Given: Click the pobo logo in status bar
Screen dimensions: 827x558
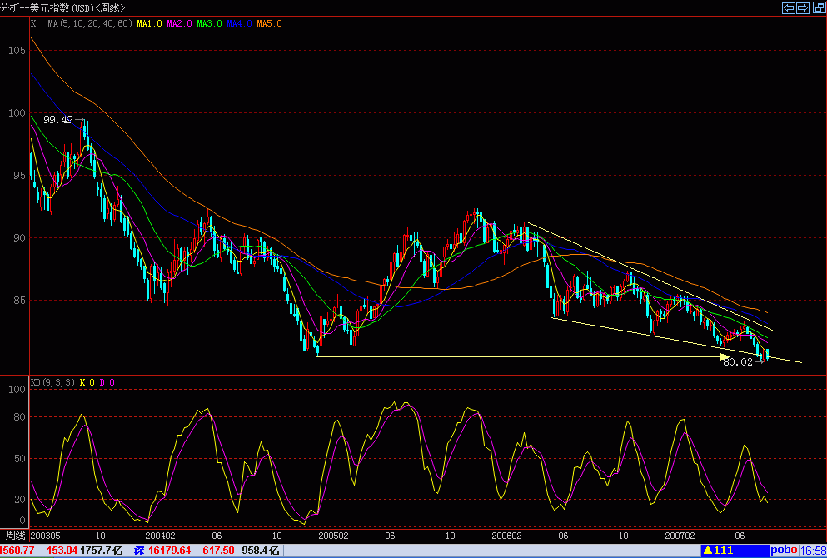Looking at the screenshot, I should click(x=782, y=551).
